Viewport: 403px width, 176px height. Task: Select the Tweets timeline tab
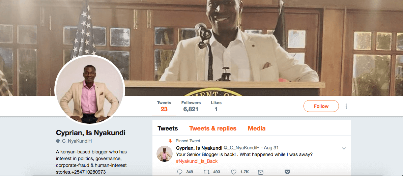(168, 128)
